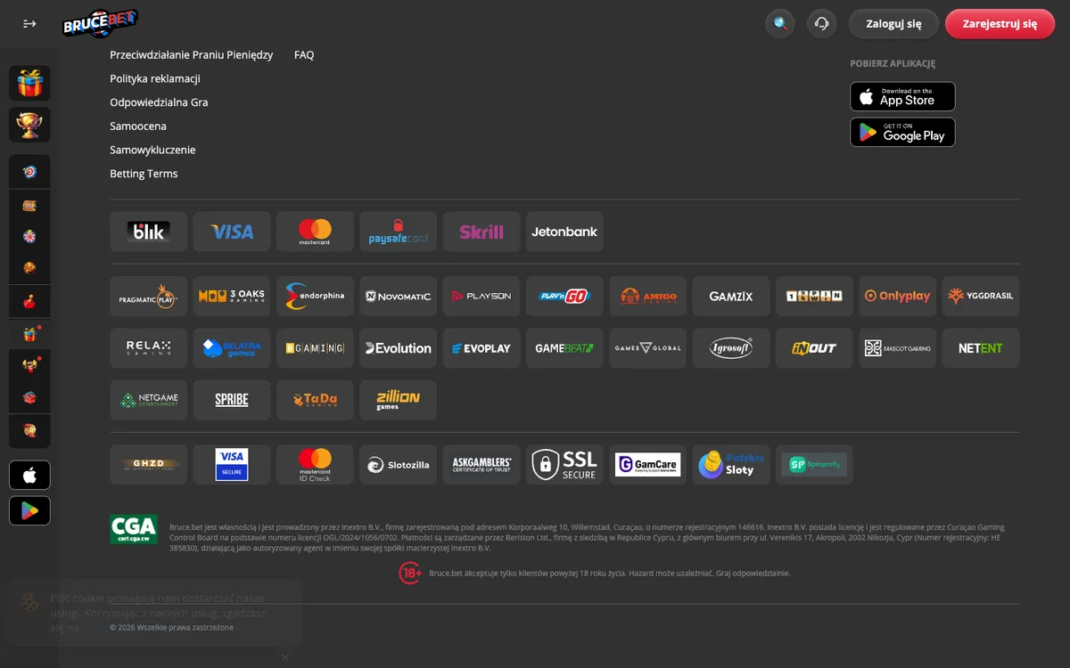
Task: Click the AskGamblers certificate badge
Action: [481, 465]
